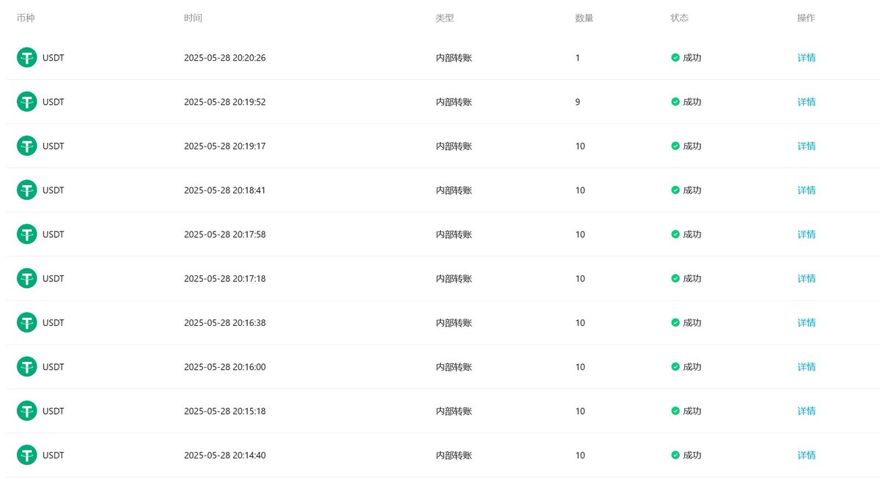Image resolution: width=880 pixels, height=479 pixels.
Task: Select the timestamp 2025-05-28 20:16:38
Action: pyautogui.click(x=225, y=322)
